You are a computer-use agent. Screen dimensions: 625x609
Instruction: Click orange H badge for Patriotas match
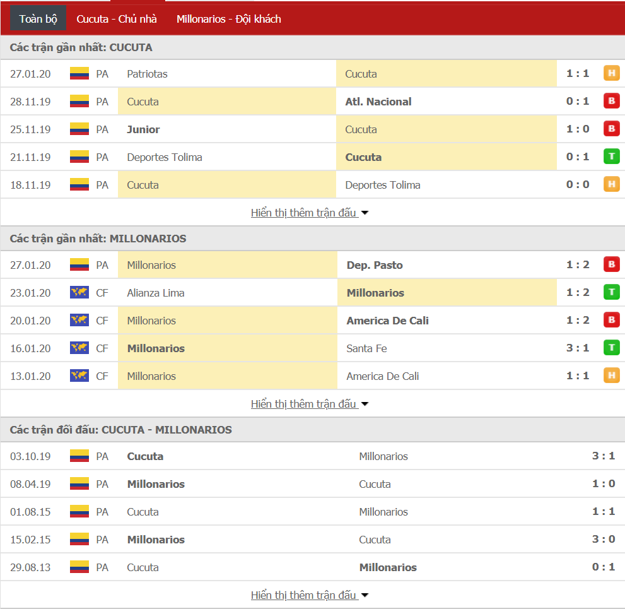(612, 73)
